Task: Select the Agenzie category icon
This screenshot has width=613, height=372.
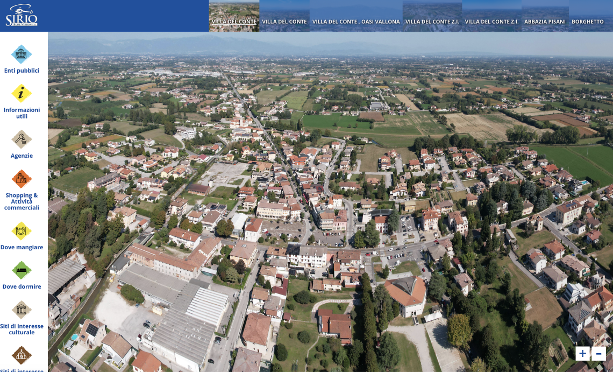Action: tap(22, 139)
